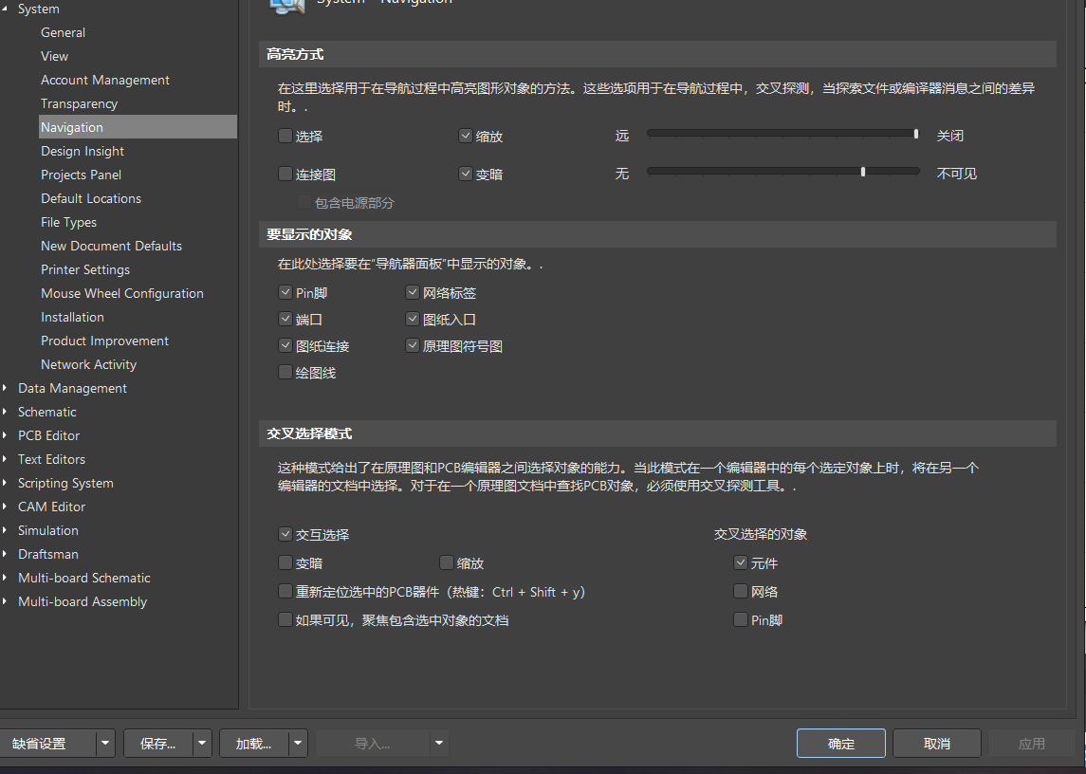Enable the 连接图 checkbox
Image resolution: width=1086 pixels, height=774 pixels.
pyautogui.click(x=285, y=173)
